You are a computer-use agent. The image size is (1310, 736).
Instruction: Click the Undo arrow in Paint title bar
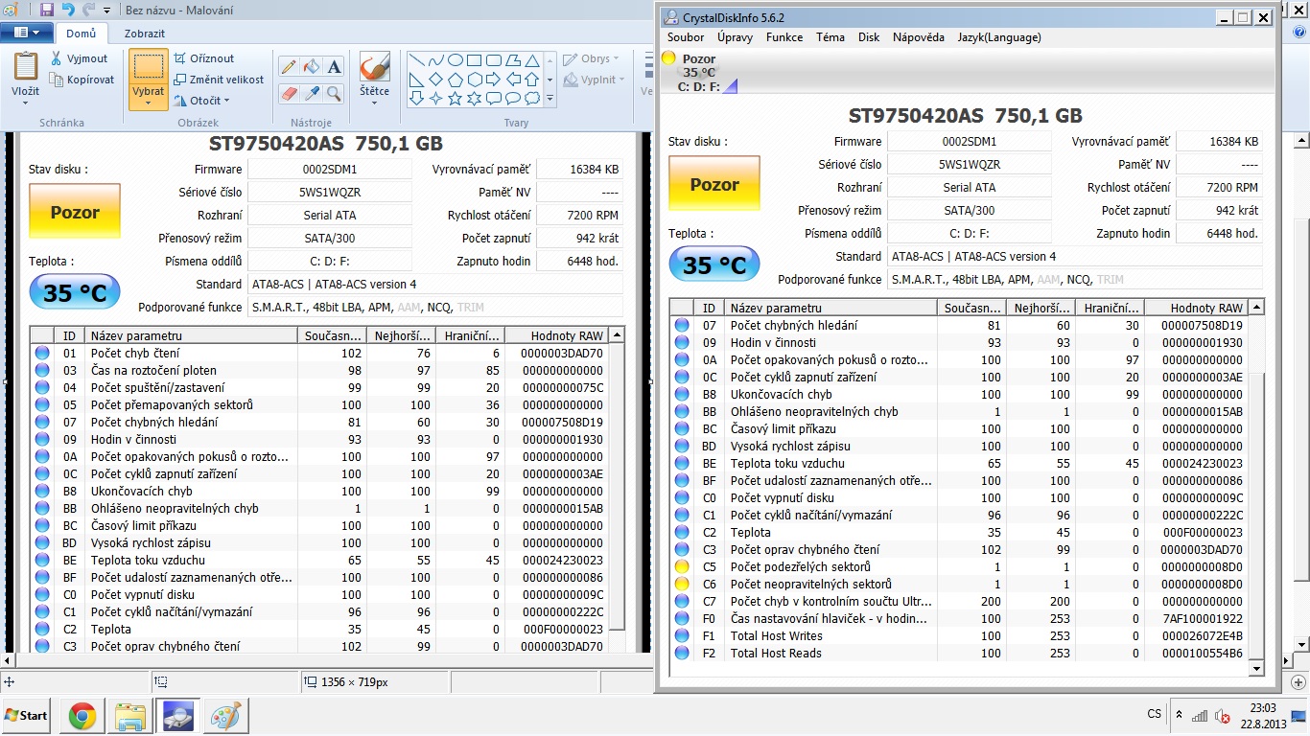68,10
